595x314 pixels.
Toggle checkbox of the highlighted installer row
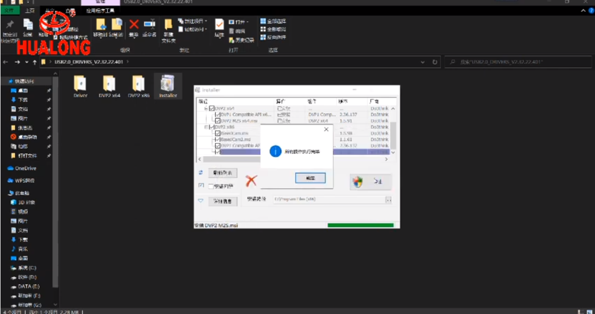217,152
